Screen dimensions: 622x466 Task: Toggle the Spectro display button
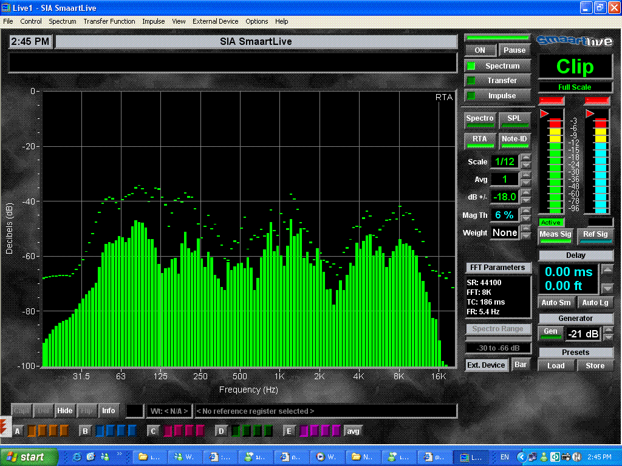click(480, 120)
